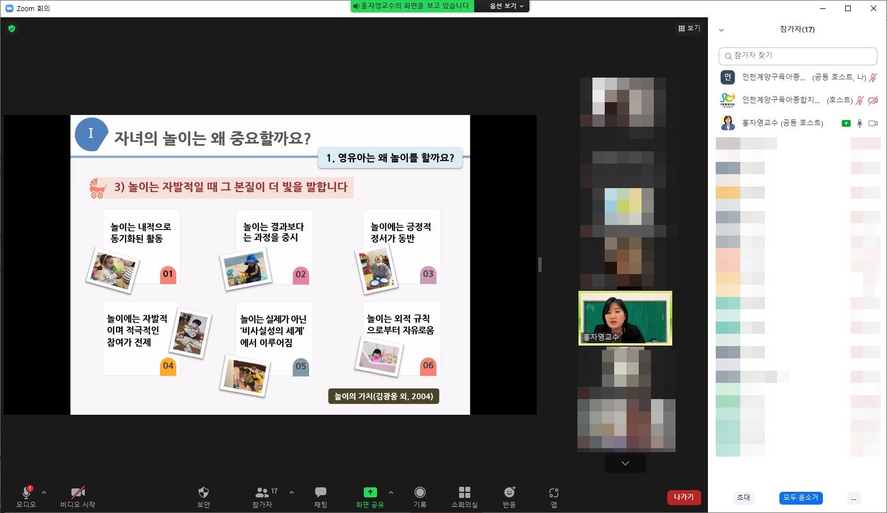Turn on camera with 비디오 시작
This screenshot has height=513, width=887.
point(78,493)
